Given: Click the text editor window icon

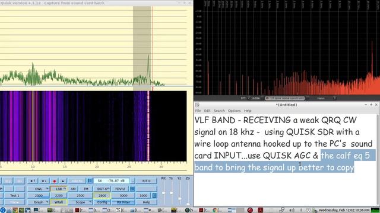Looking at the screenshot, I should point(197,105).
